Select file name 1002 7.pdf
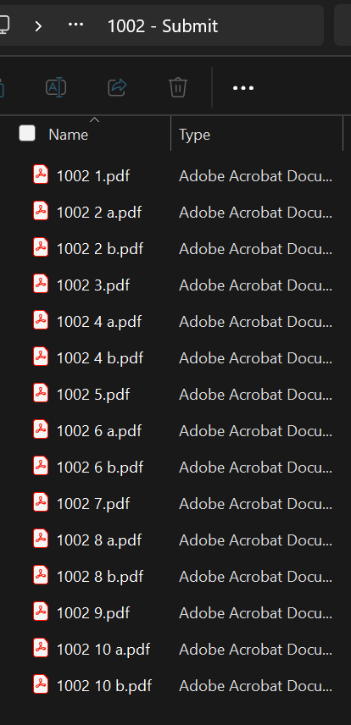351x725 pixels. click(93, 504)
